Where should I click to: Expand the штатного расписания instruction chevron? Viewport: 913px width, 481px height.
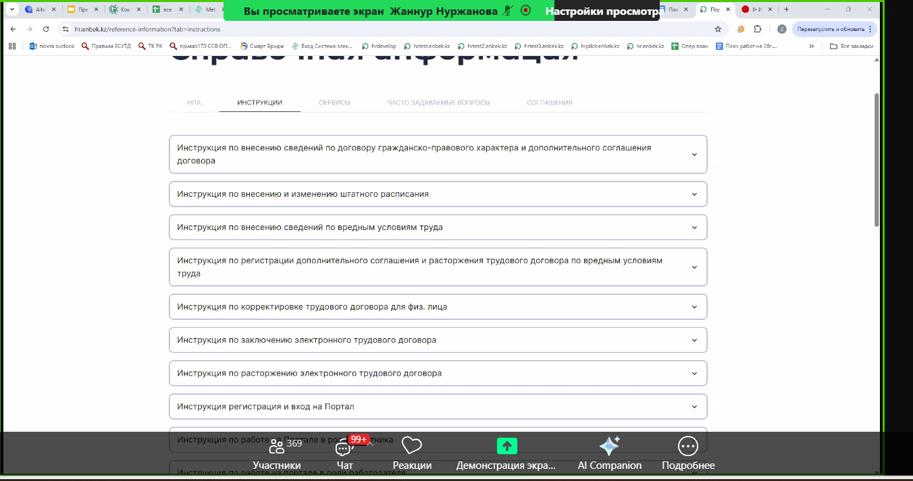[x=694, y=194]
